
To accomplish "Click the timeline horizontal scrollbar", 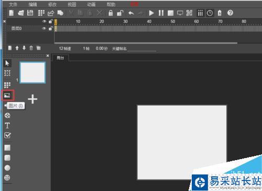I will tap(146, 43).
